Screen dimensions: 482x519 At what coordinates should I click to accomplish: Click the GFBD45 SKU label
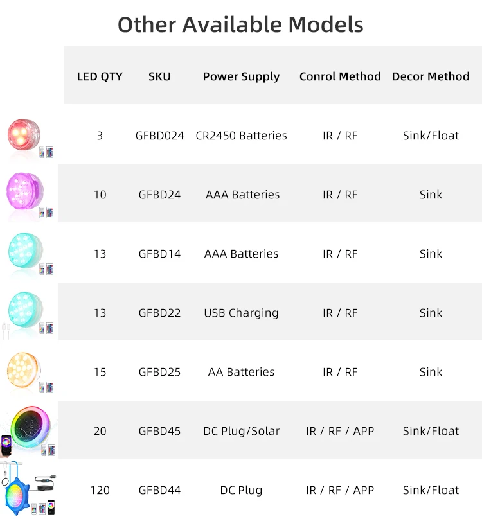tap(159, 431)
